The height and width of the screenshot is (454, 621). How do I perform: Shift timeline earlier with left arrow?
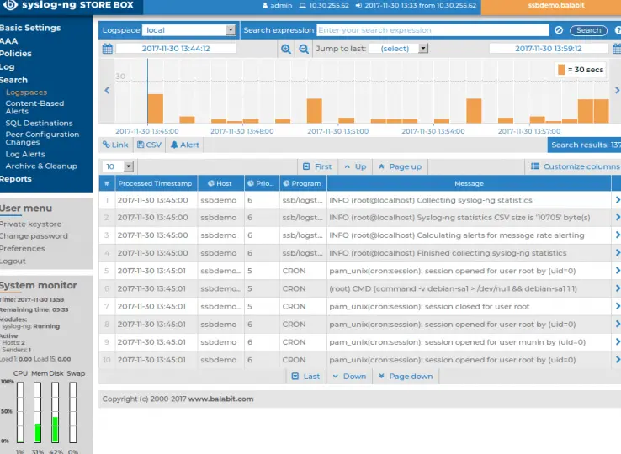pos(107,90)
